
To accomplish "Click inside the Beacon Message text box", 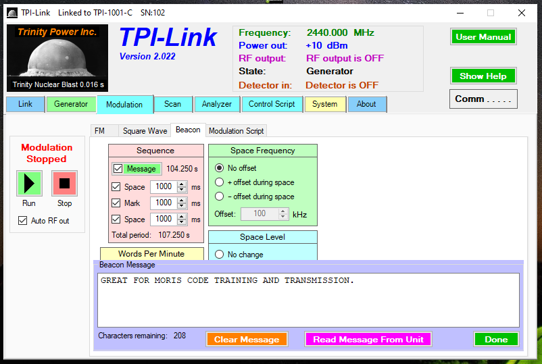I will 308,300.
